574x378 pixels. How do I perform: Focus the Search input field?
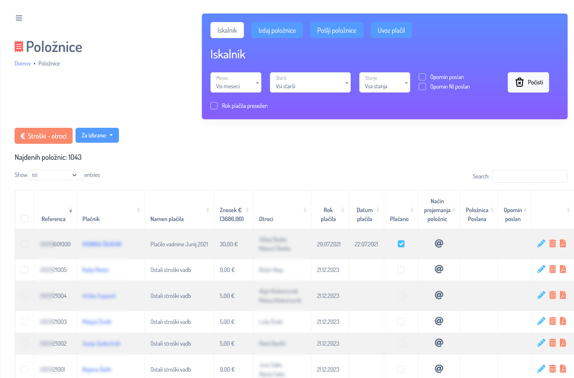529,176
